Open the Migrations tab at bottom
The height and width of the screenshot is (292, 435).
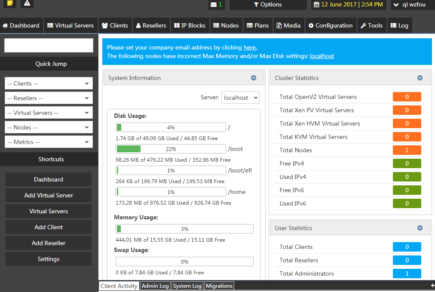(219, 286)
